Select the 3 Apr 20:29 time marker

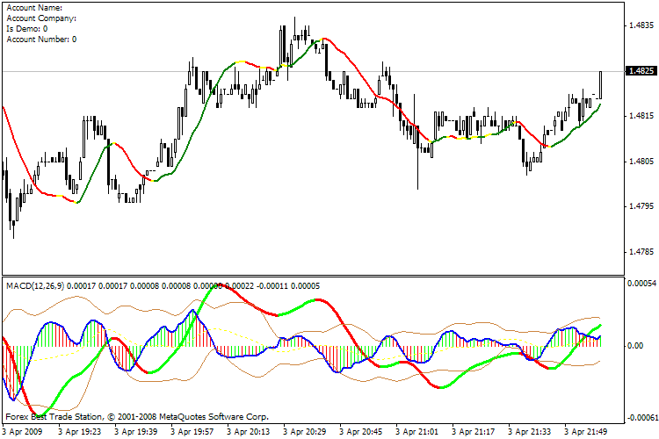pos(307,432)
